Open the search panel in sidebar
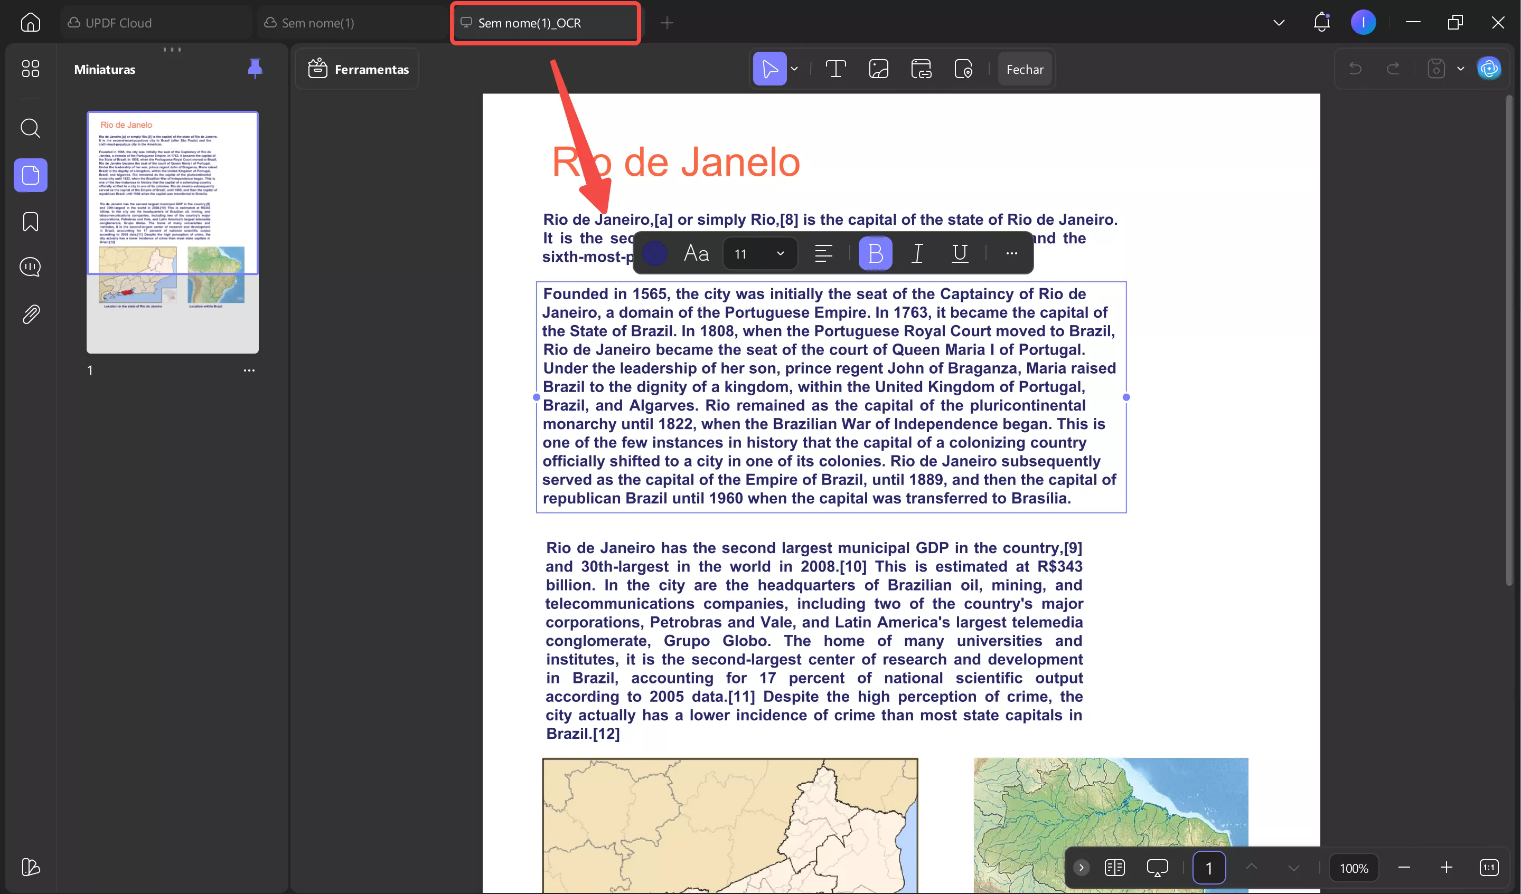The height and width of the screenshot is (894, 1521). click(30, 128)
